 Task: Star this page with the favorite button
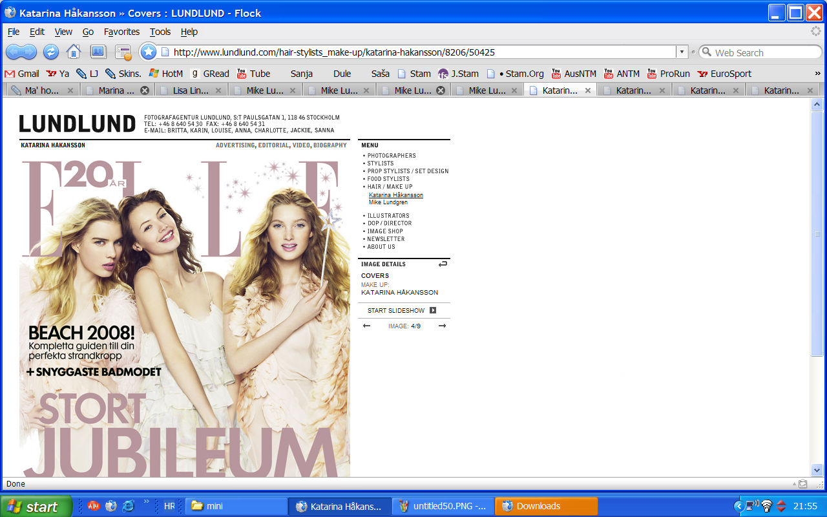[148, 52]
